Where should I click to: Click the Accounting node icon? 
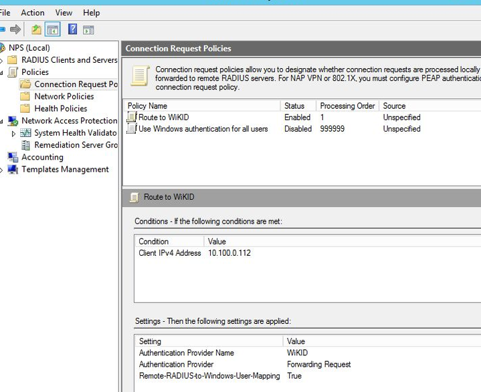[13, 158]
